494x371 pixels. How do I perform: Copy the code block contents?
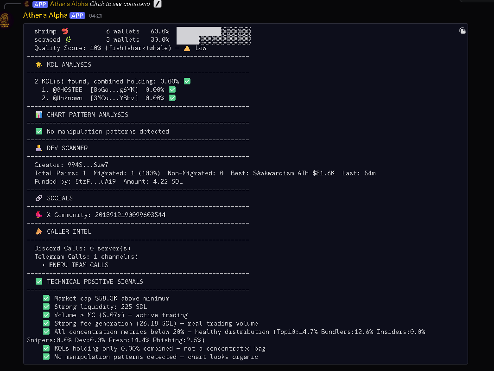pos(462,31)
